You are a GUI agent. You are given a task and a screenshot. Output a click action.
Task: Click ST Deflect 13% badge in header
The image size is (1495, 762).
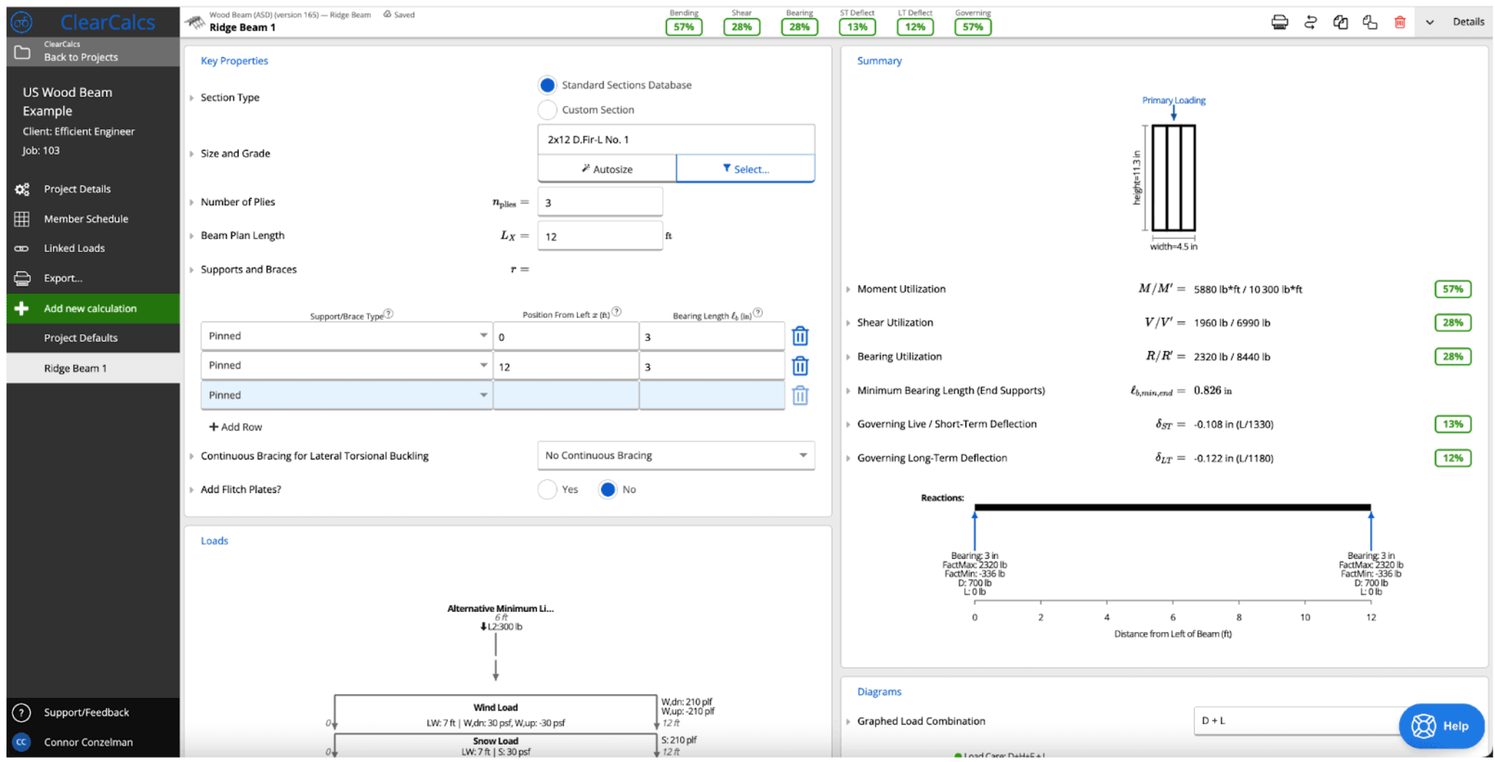(856, 27)
